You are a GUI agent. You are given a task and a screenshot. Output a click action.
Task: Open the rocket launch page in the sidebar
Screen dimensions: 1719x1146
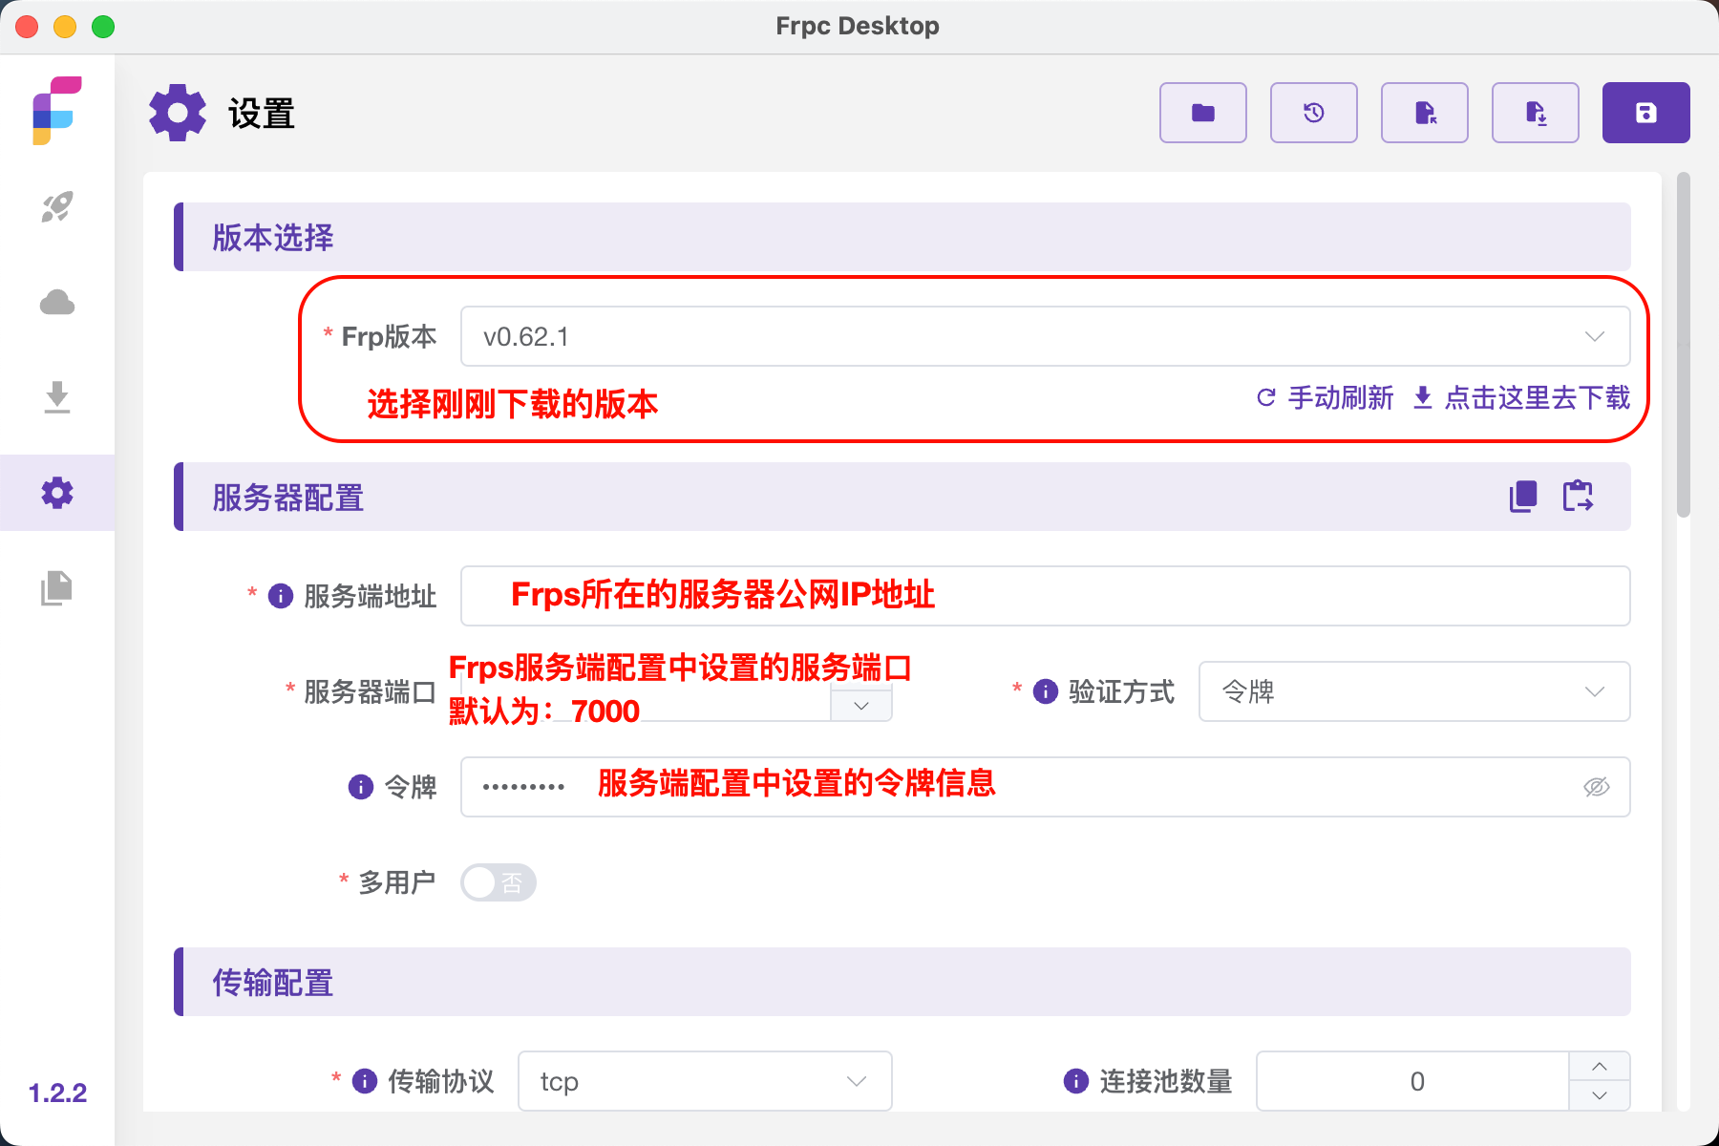click(x=57, y=206)
